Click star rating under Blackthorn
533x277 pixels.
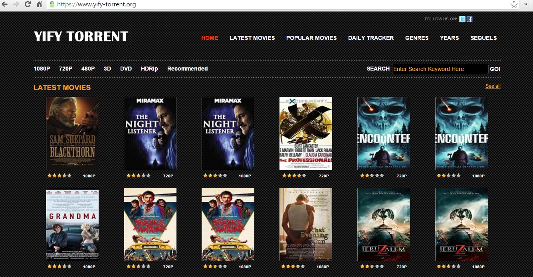(x=59, y=175)
